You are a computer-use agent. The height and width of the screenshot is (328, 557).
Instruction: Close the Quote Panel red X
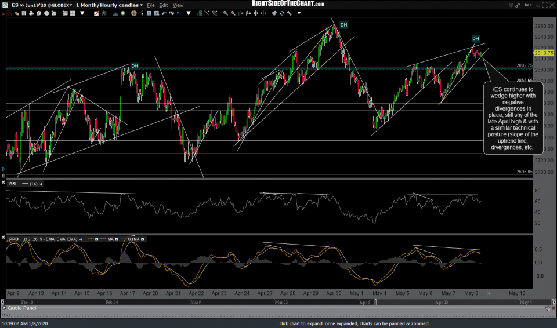(x=554, y=308)
